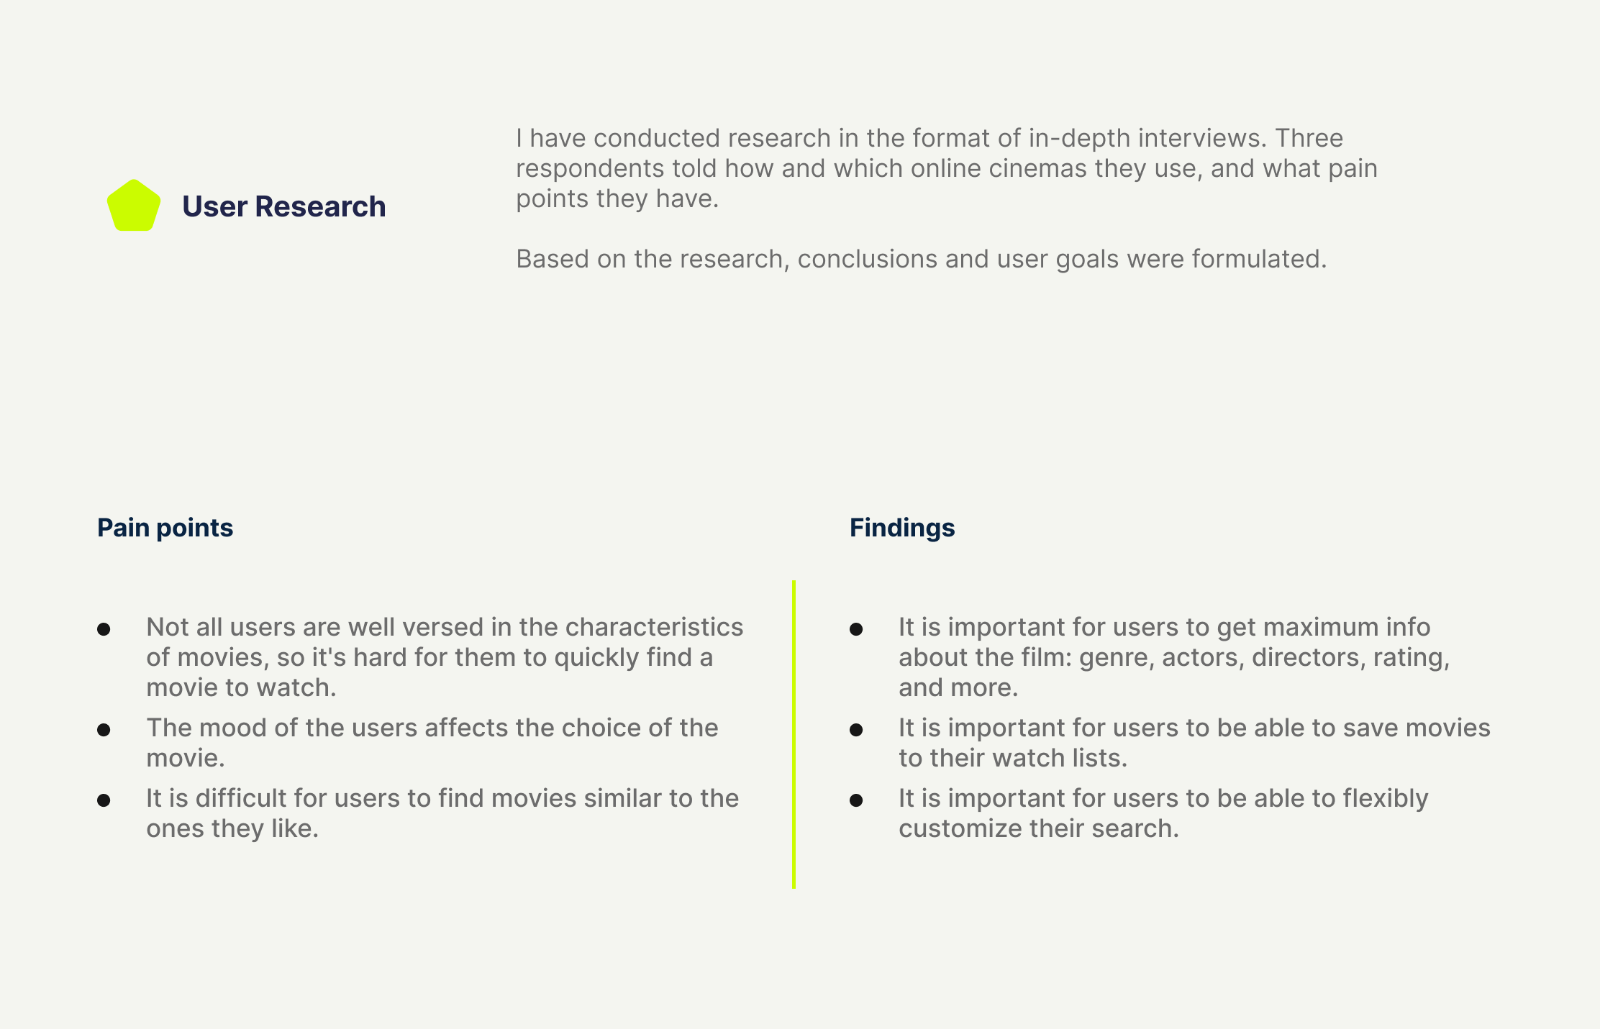Click bullet dot beside 'save movies' finding
Image resolution: width=1600 pixels, height=1029 pixels.
(856, 730)
